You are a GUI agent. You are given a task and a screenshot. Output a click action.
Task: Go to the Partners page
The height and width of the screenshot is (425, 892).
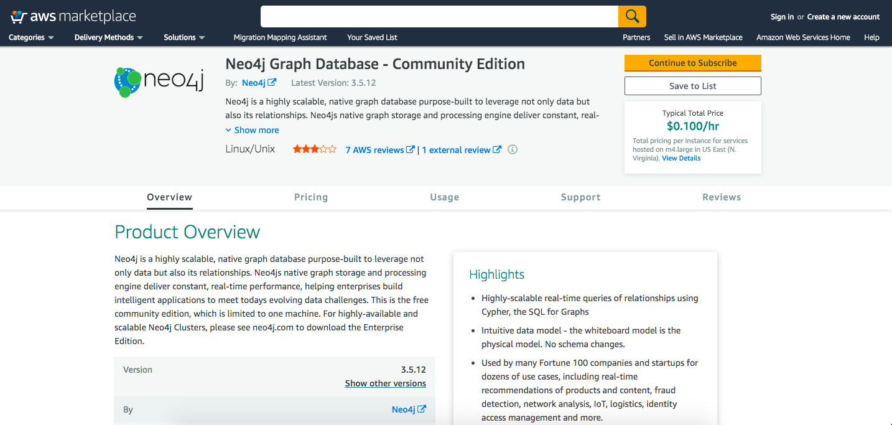pyautogui.click(x=636, y=37)
